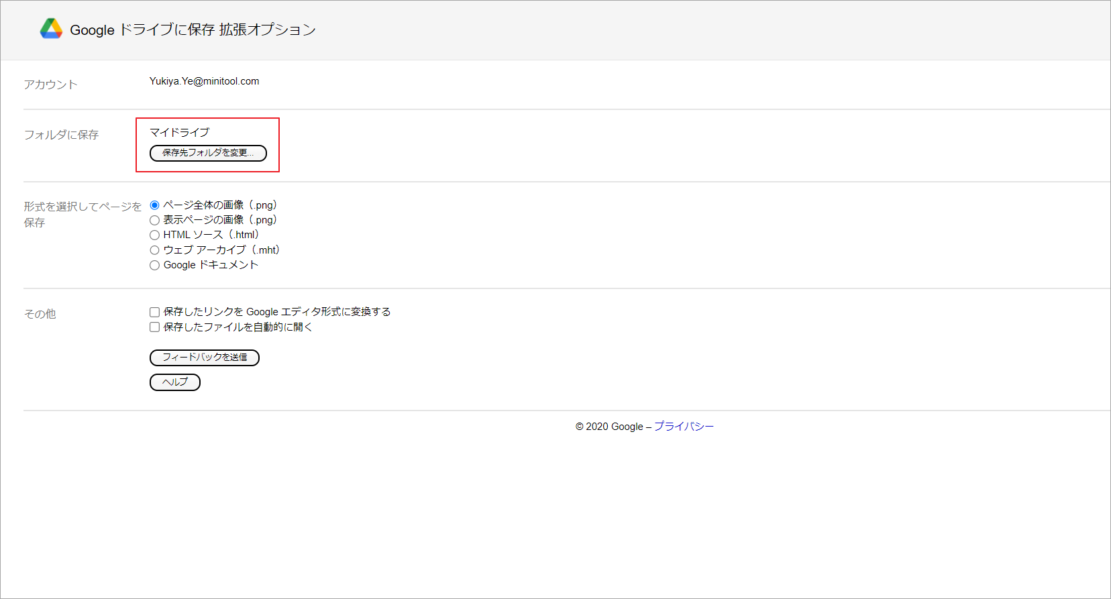Image resolution: width=1111 pixels, height=599 pixels.
Task: Select Google ドキュメント radio option
Action: coord(154,265)
